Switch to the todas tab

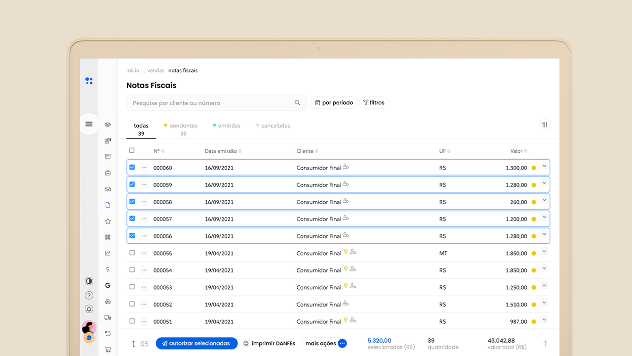point(141,129)
